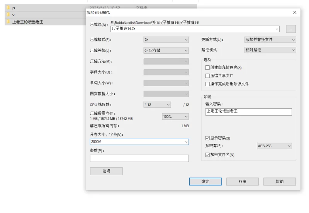Open the archive name 尺子推荐14.7z dropdown

click(x=277, y=29)
